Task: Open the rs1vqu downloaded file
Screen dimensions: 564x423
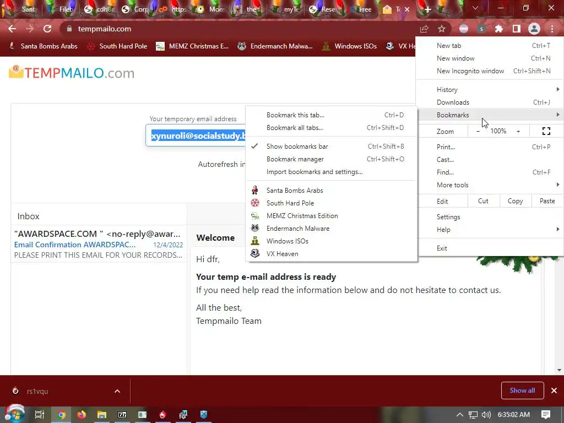Action: tap(37, 391)
